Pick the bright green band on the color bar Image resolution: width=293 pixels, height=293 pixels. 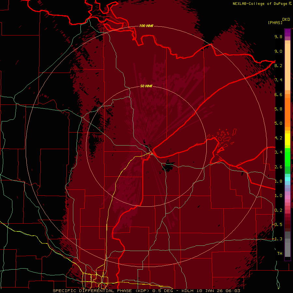tap(287, 157)
